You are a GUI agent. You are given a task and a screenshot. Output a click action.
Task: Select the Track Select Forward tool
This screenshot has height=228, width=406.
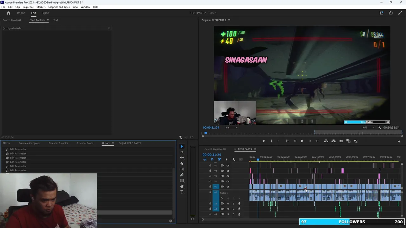point(182,152)
